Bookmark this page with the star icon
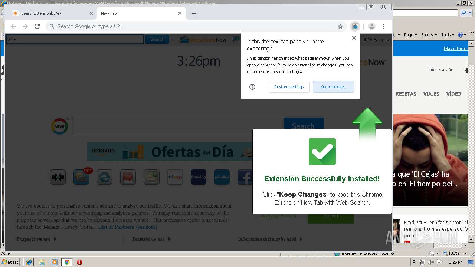The height and width of the screenshot is (267, 475). tap(340, 26)
